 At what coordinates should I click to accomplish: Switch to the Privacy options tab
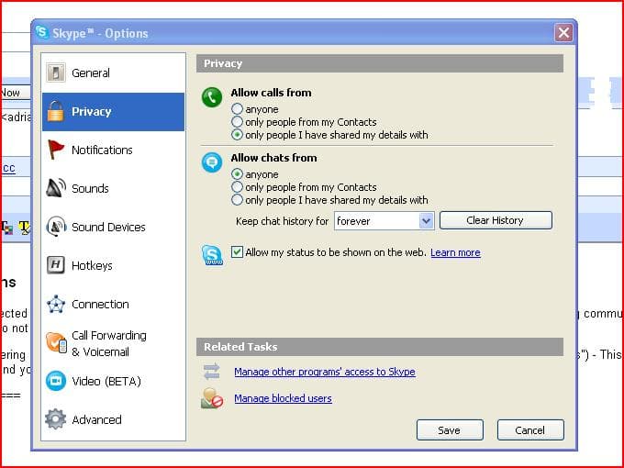click(92, 112)
